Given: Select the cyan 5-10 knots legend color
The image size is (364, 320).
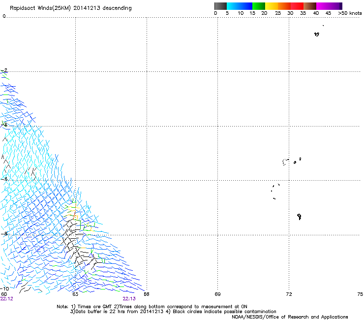Looking at the screenshot, I should pyautogui.click(x=233, y=6).
